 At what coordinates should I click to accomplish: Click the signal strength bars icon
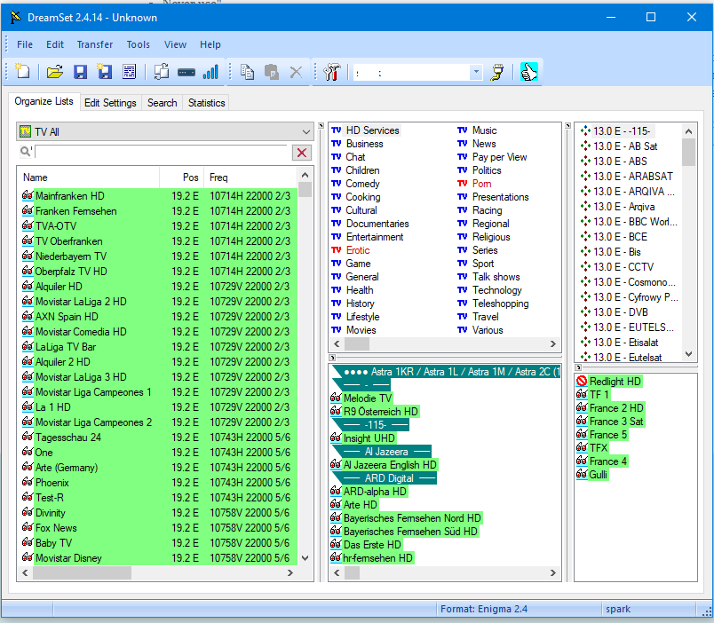tap(210, 72)
